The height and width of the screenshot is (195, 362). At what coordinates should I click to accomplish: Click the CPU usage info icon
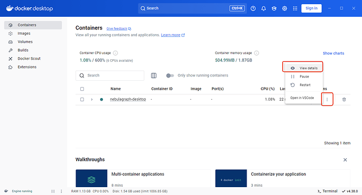coord(115,53)
